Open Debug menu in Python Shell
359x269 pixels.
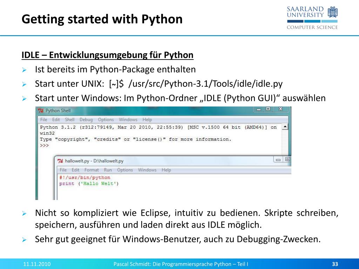click(x=86, y=120)
